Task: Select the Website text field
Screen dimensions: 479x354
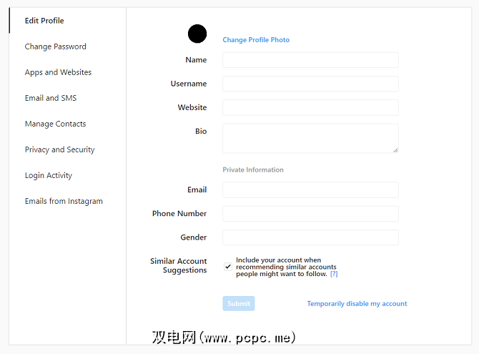Action: click(x=310, y=107)
